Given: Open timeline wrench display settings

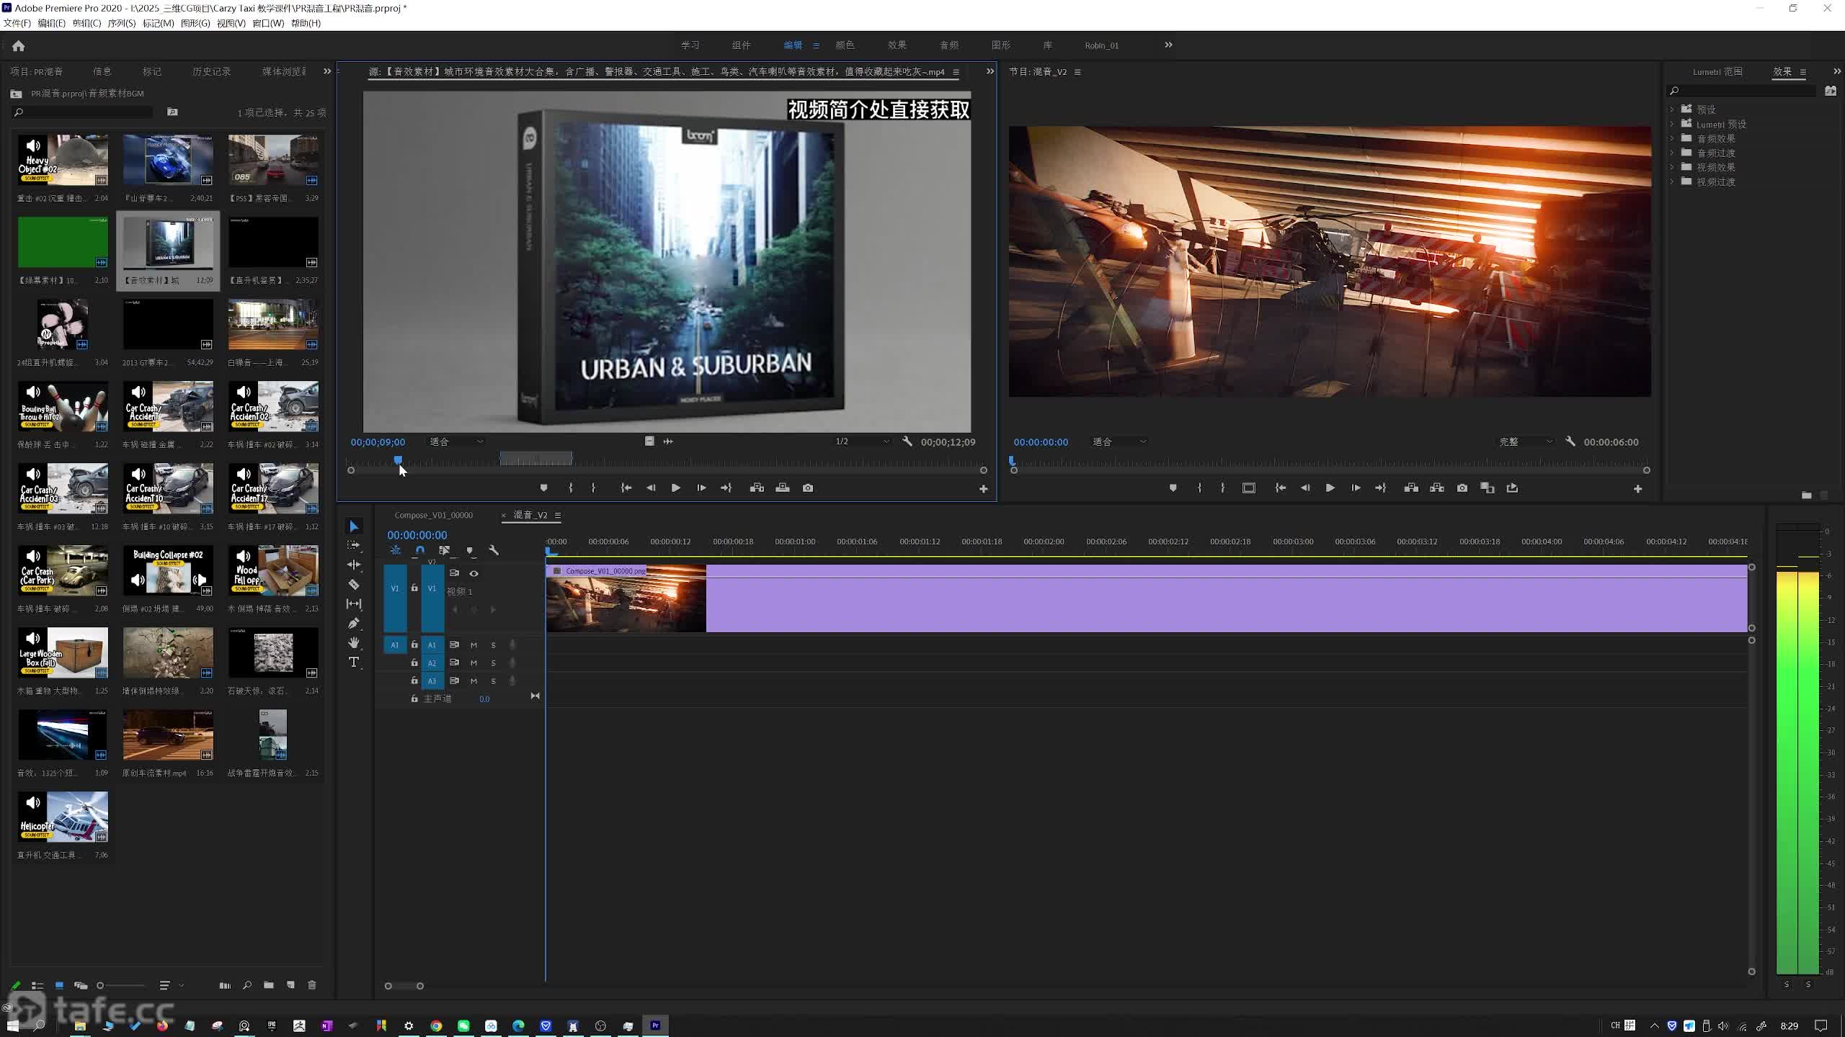Looking at the screenshot, I should [x=494, y=550].
